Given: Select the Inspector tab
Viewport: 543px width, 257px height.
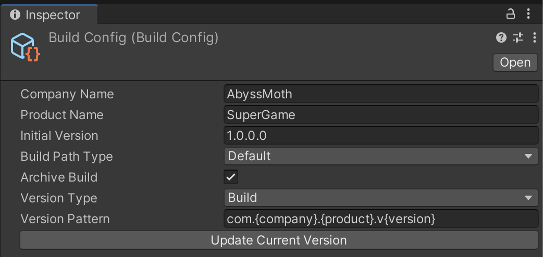Looking at the screenshot, I should [49, 15].
